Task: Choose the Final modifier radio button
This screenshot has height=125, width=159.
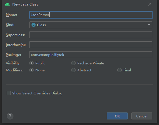Action: point(119,70)
